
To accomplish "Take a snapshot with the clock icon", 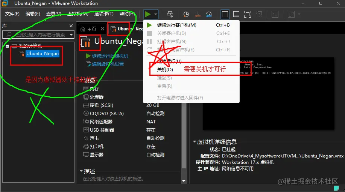I will coord(186,14).
